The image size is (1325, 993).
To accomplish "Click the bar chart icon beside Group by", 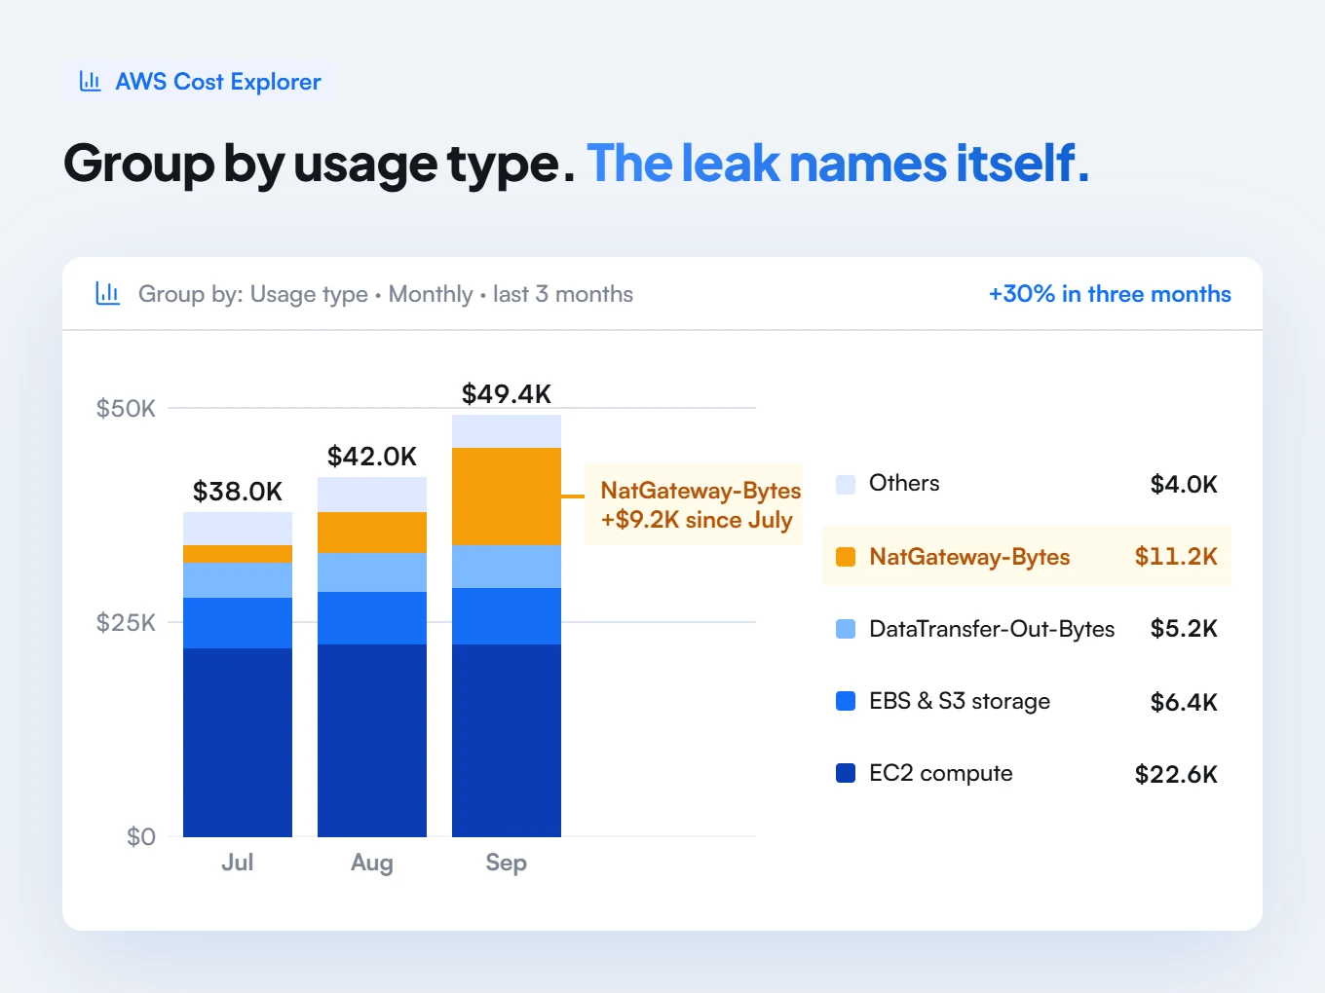I will (107, 293).
